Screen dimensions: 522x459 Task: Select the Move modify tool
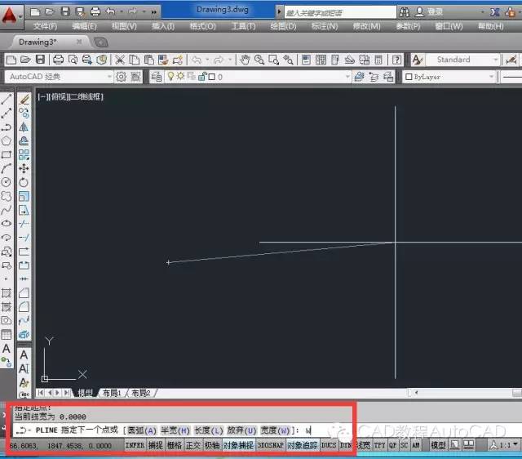point(24,168)
